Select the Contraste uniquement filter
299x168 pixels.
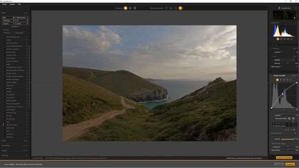(x=13, y=49)
